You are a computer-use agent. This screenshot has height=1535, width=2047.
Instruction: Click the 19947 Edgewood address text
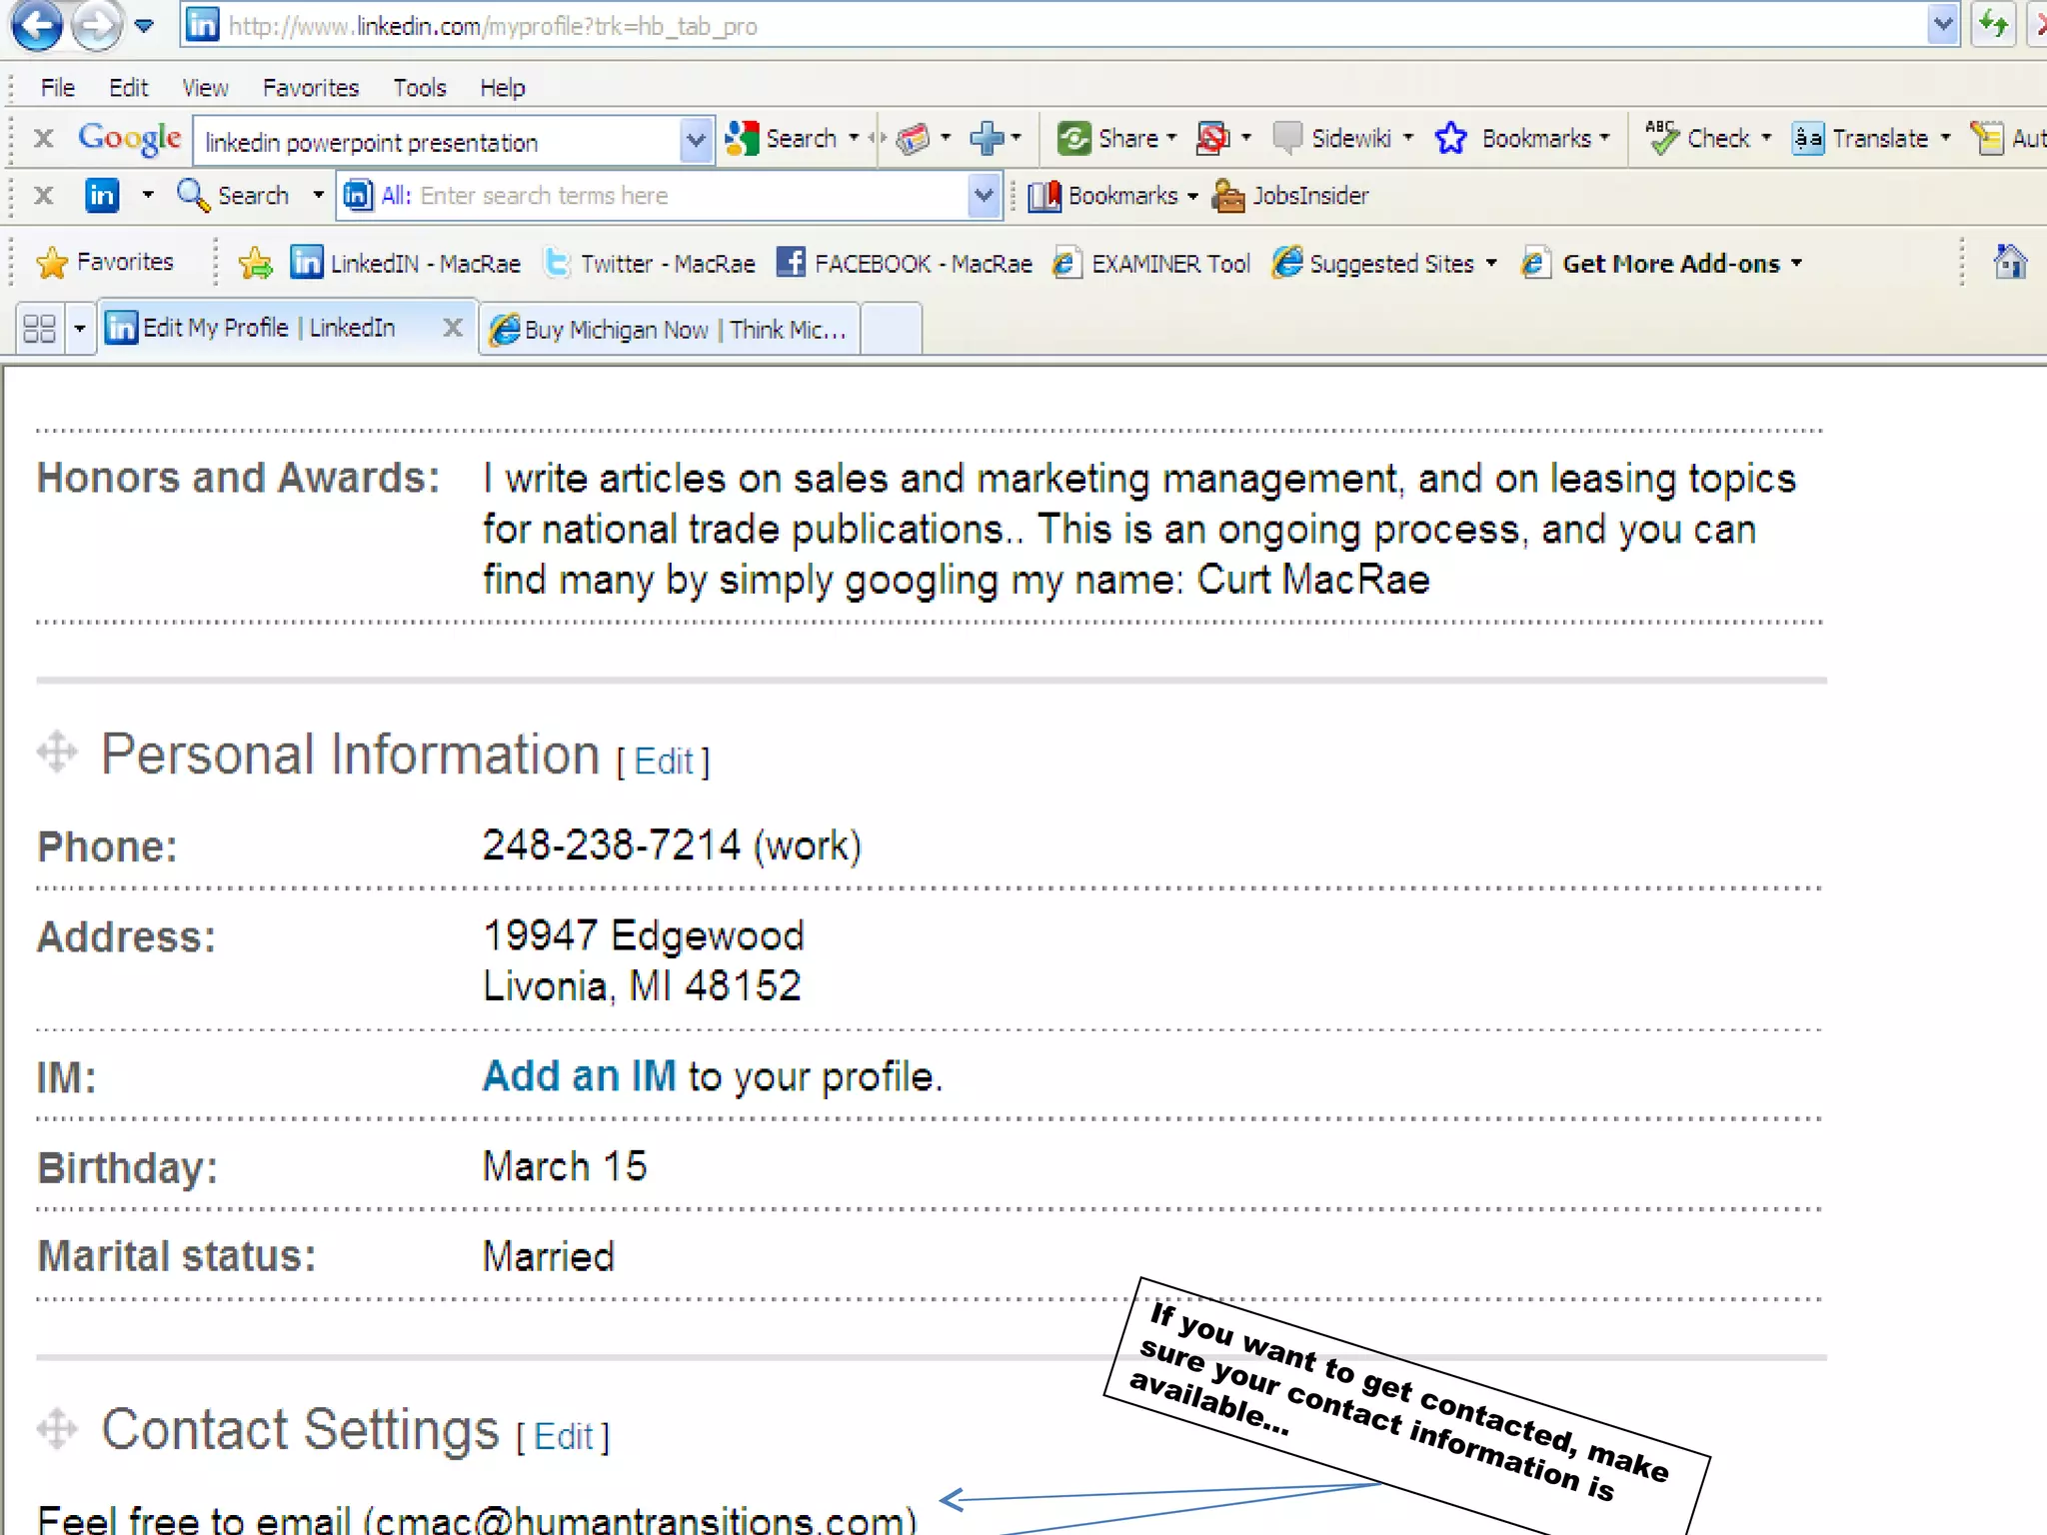pos(644,935)
